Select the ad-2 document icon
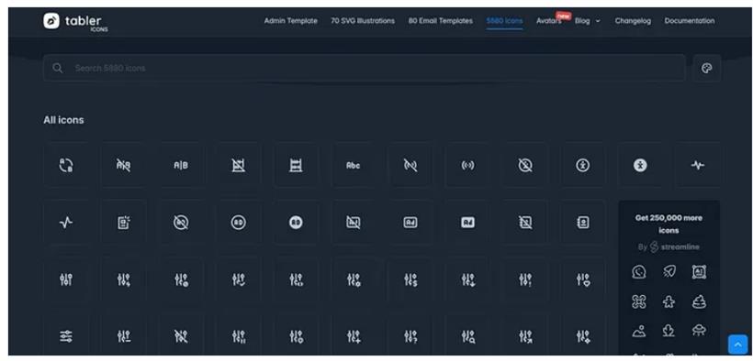This screenshot has height=361, width=753. point(123,222)
